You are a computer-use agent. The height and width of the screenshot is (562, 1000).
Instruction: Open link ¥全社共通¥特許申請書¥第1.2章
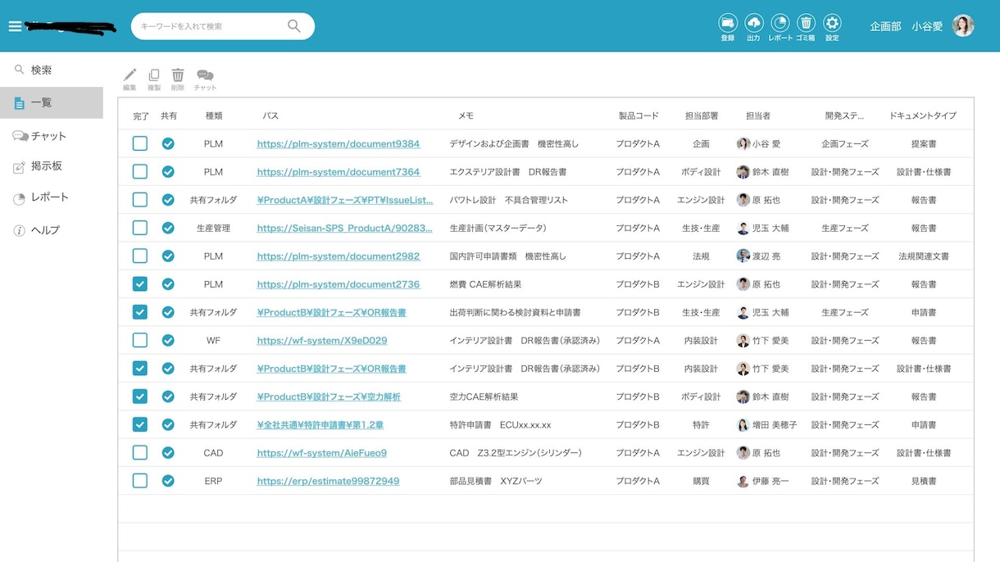point(320,424)
